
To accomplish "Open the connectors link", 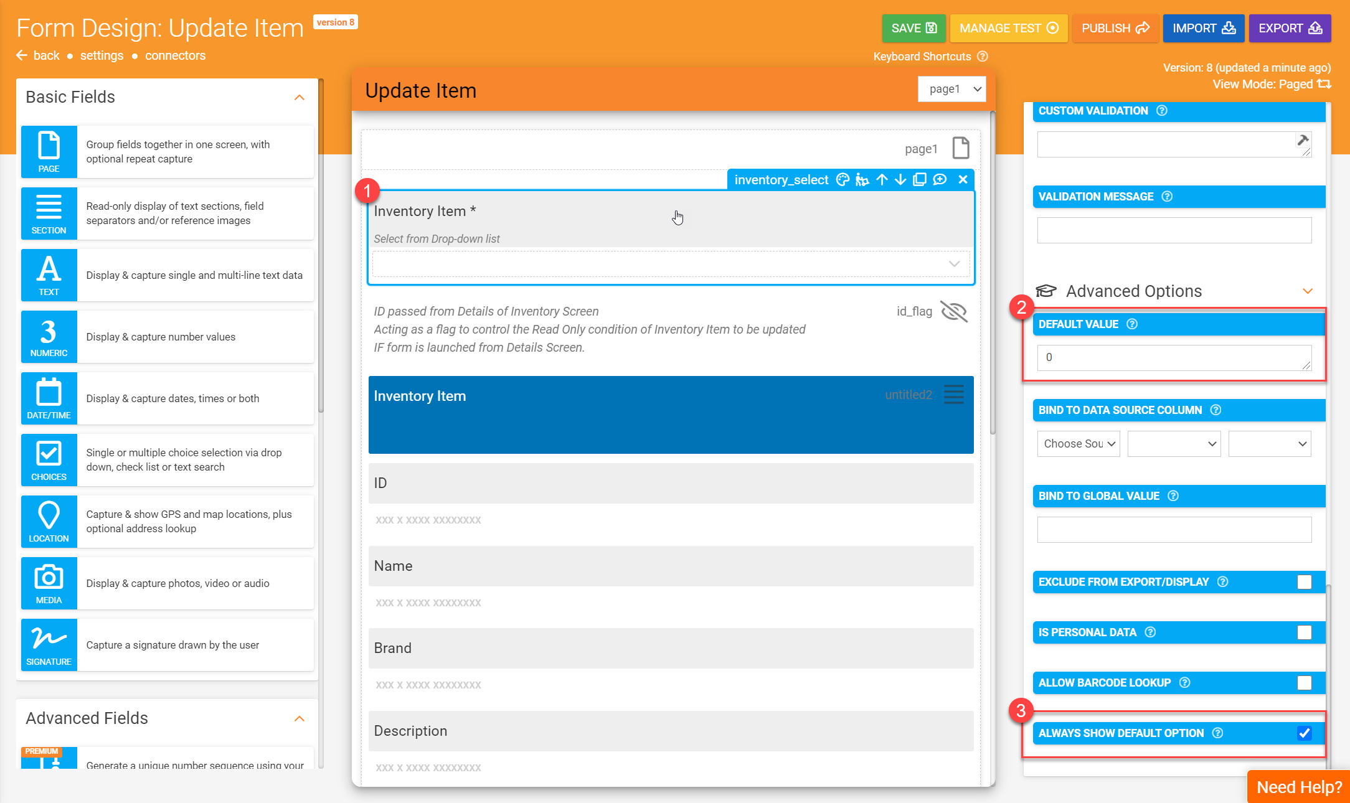I will (175, 55).
